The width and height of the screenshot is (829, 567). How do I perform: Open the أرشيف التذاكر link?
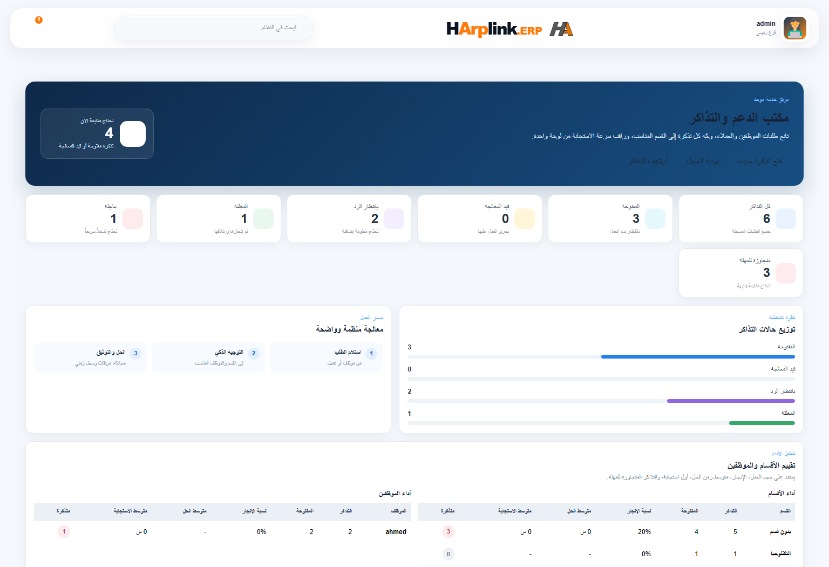[648, 161]
